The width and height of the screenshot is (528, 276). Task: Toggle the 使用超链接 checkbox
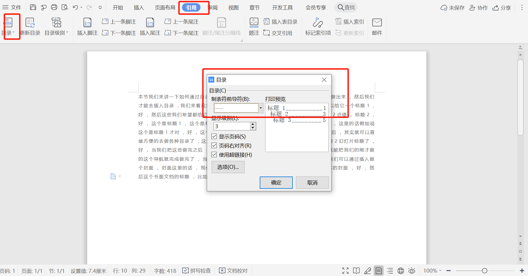pyautogui.click(x=214, y=155)
